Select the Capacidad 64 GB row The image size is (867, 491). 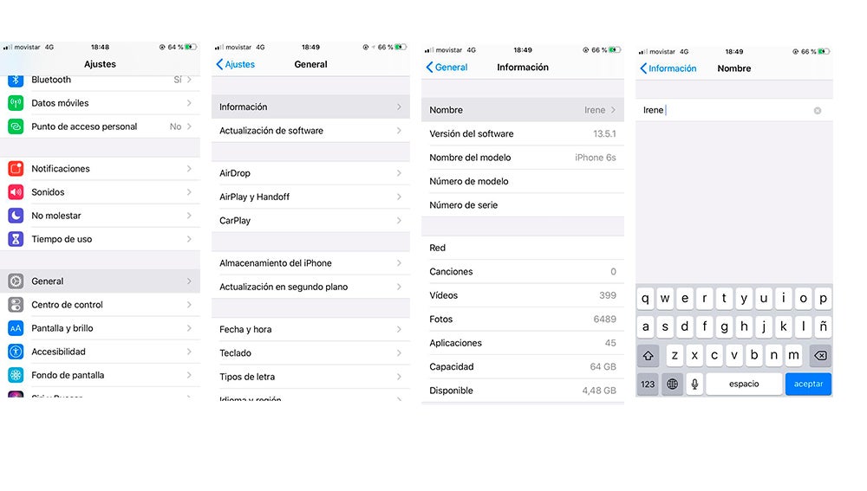(523, 366)
